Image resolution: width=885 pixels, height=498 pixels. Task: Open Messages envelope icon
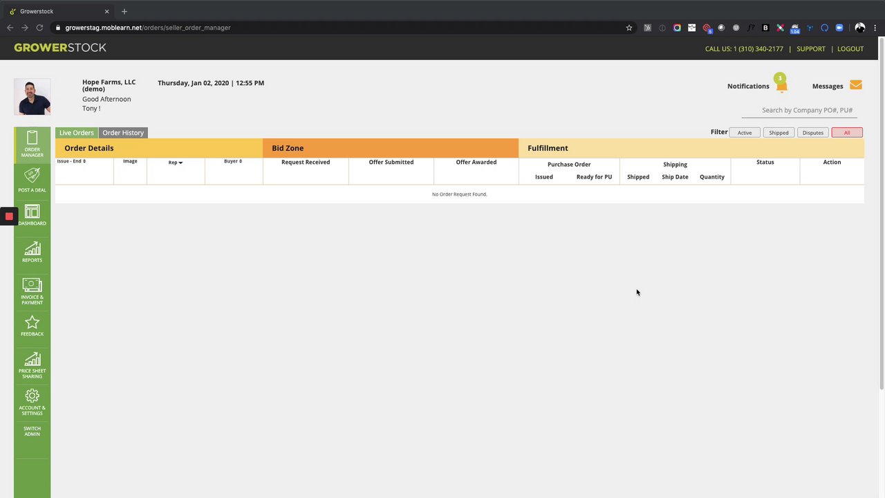[x=856, y=85]
